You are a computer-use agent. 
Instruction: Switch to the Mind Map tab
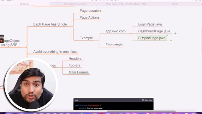pyautogui.click(x=175, y=4)
